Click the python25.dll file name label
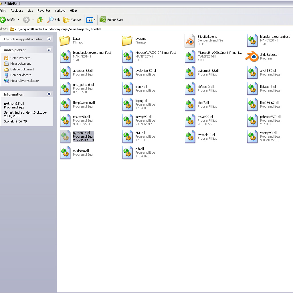This screenshot has width=293, height=293. [x=82, y=133]
